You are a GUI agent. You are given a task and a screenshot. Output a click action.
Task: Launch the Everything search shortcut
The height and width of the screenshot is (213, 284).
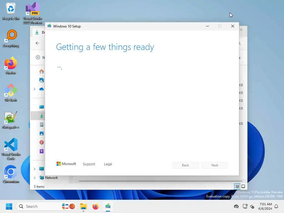tap(11, 38)
